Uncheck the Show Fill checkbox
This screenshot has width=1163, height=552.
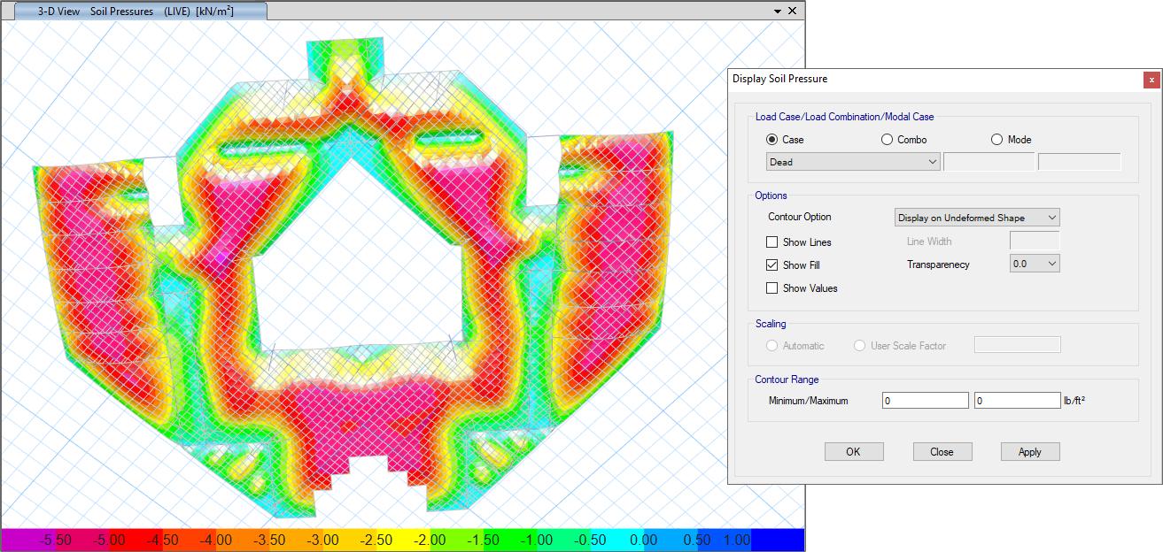(771, 265)
